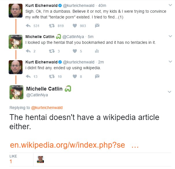Open Michelle Catlin's large profile avatar
Screen dimensions: 175x169
click(16, 92)
